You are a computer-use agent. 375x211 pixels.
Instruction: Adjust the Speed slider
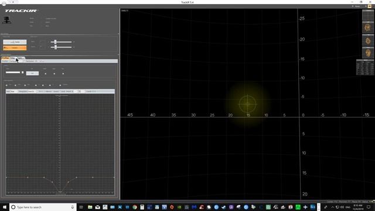click(13, 72)
